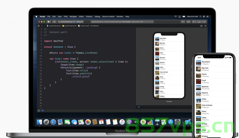The height and width of the screenshot is (138, 239).
Task: Open the File menu
Action: coord(49,17)
